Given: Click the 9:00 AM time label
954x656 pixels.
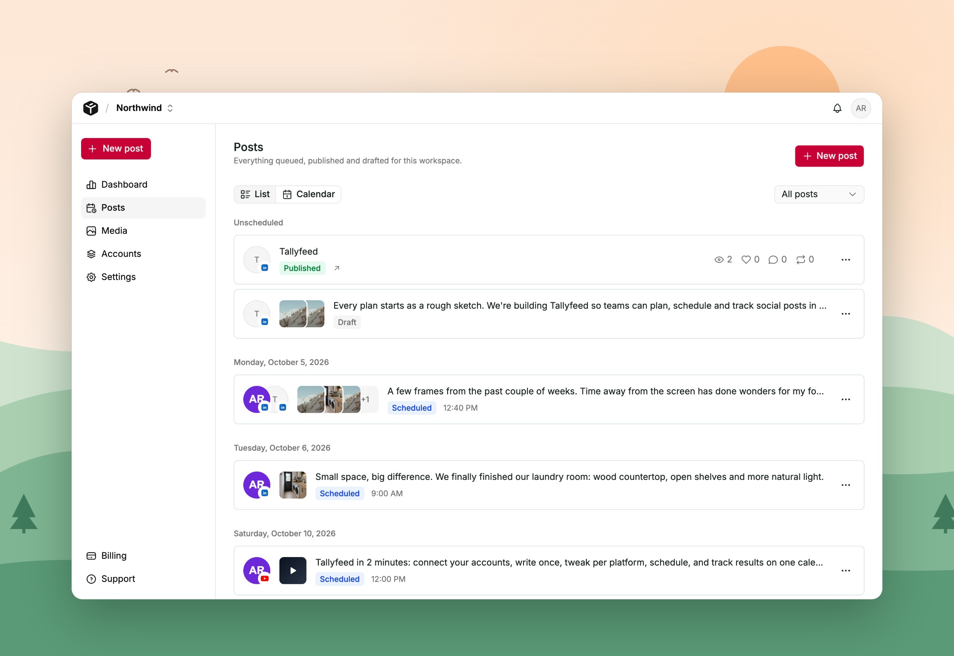Looking at the screenshot, I should (x=387, y=493).
